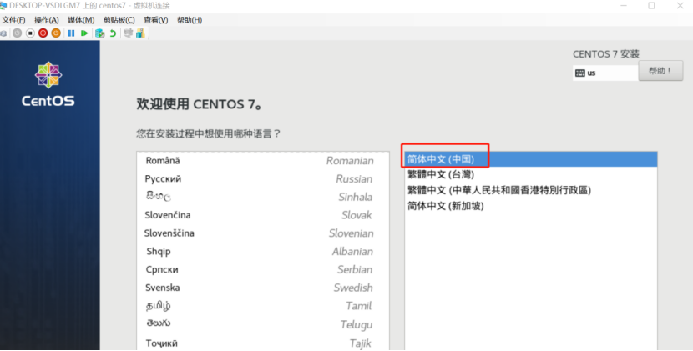This screenshot has width=693, height=351.
Task: Open the 剪贴板(C) menu
Action: [119, 20]
